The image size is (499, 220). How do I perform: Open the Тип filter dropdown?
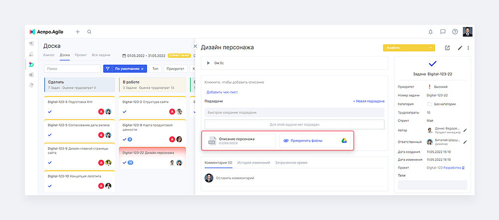click(155, 69)
